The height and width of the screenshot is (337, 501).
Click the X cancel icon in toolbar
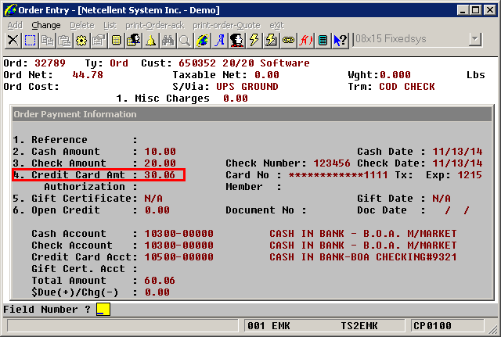click(x=13, y=41)
